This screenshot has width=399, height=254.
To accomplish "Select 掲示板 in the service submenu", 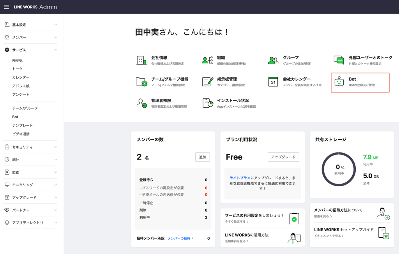I will point(18,60).
